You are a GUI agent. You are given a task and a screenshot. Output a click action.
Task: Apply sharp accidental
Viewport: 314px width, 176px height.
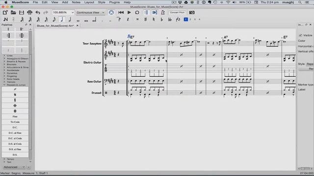point(146,20)
